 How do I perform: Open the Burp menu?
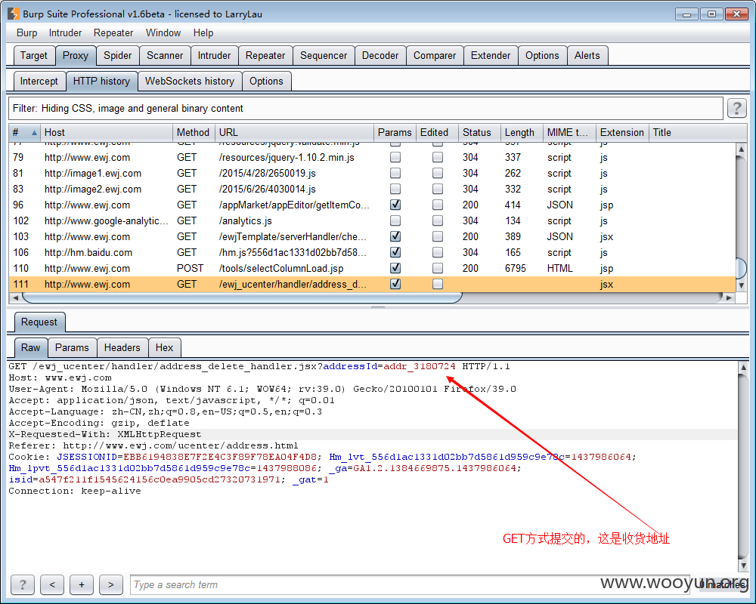coord(26,32)
